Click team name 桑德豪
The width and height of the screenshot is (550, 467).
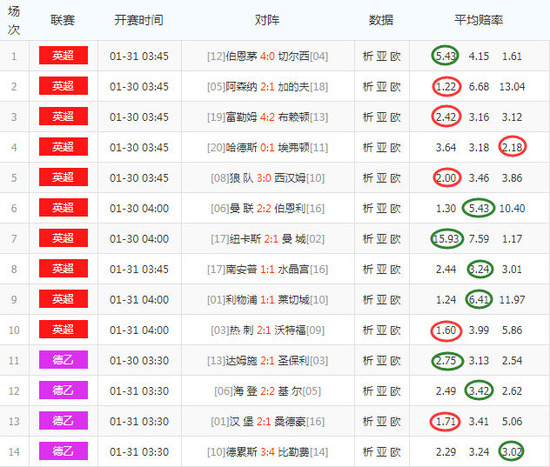tap(290, 422)
